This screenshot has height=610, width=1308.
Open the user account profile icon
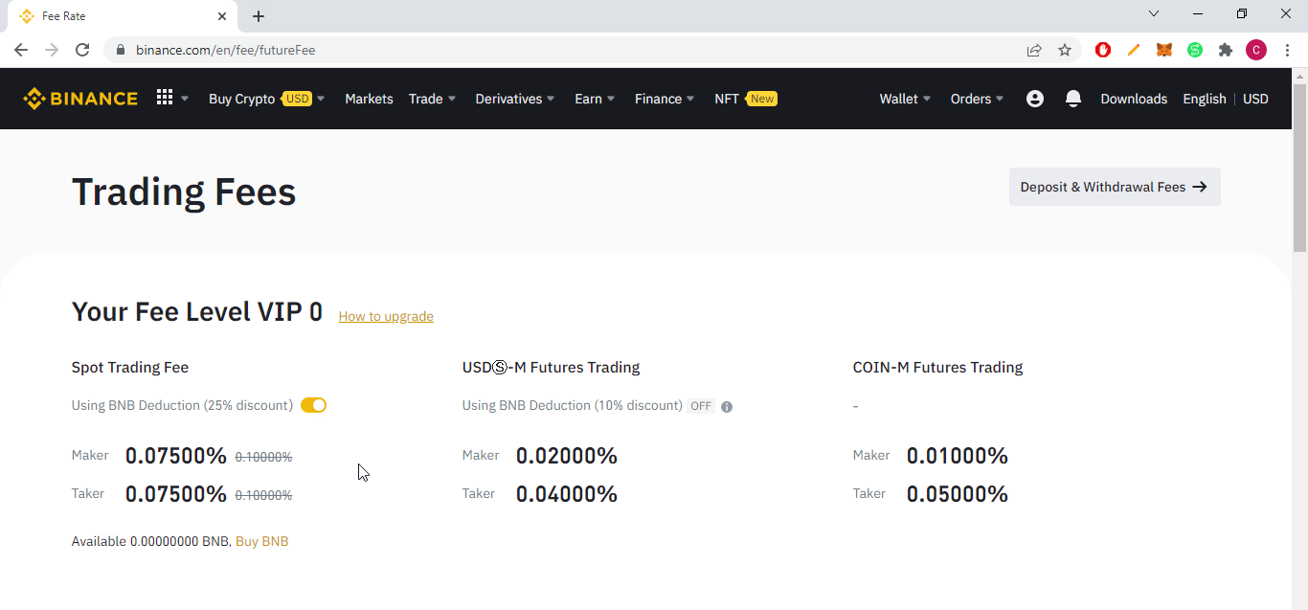[1035, 99]
